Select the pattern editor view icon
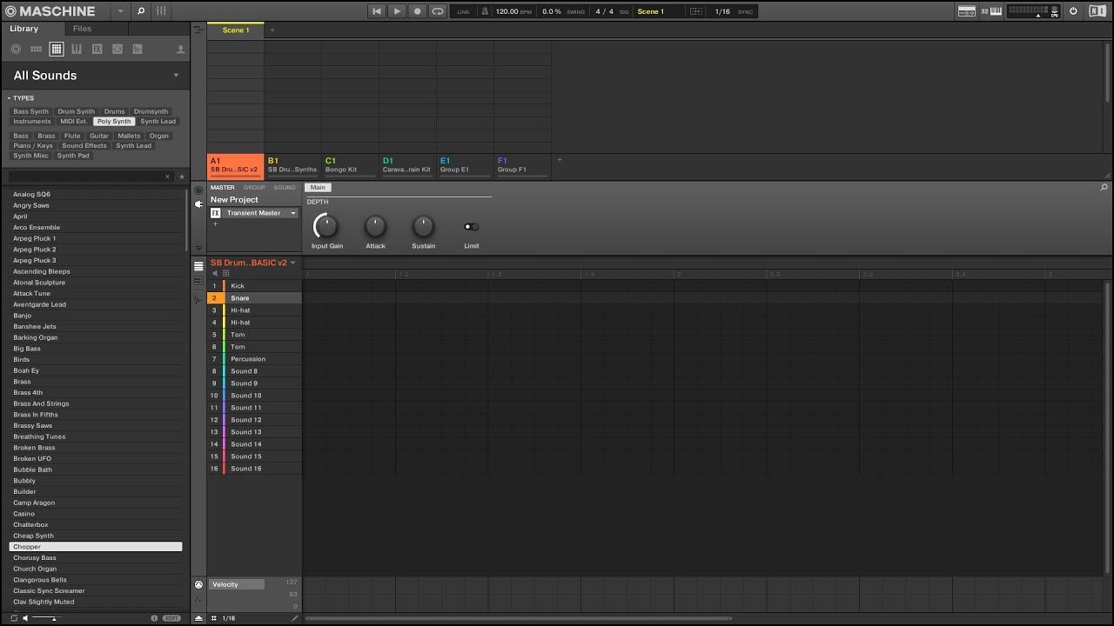Screen dimensions: 1114x626 click(198, 266)
